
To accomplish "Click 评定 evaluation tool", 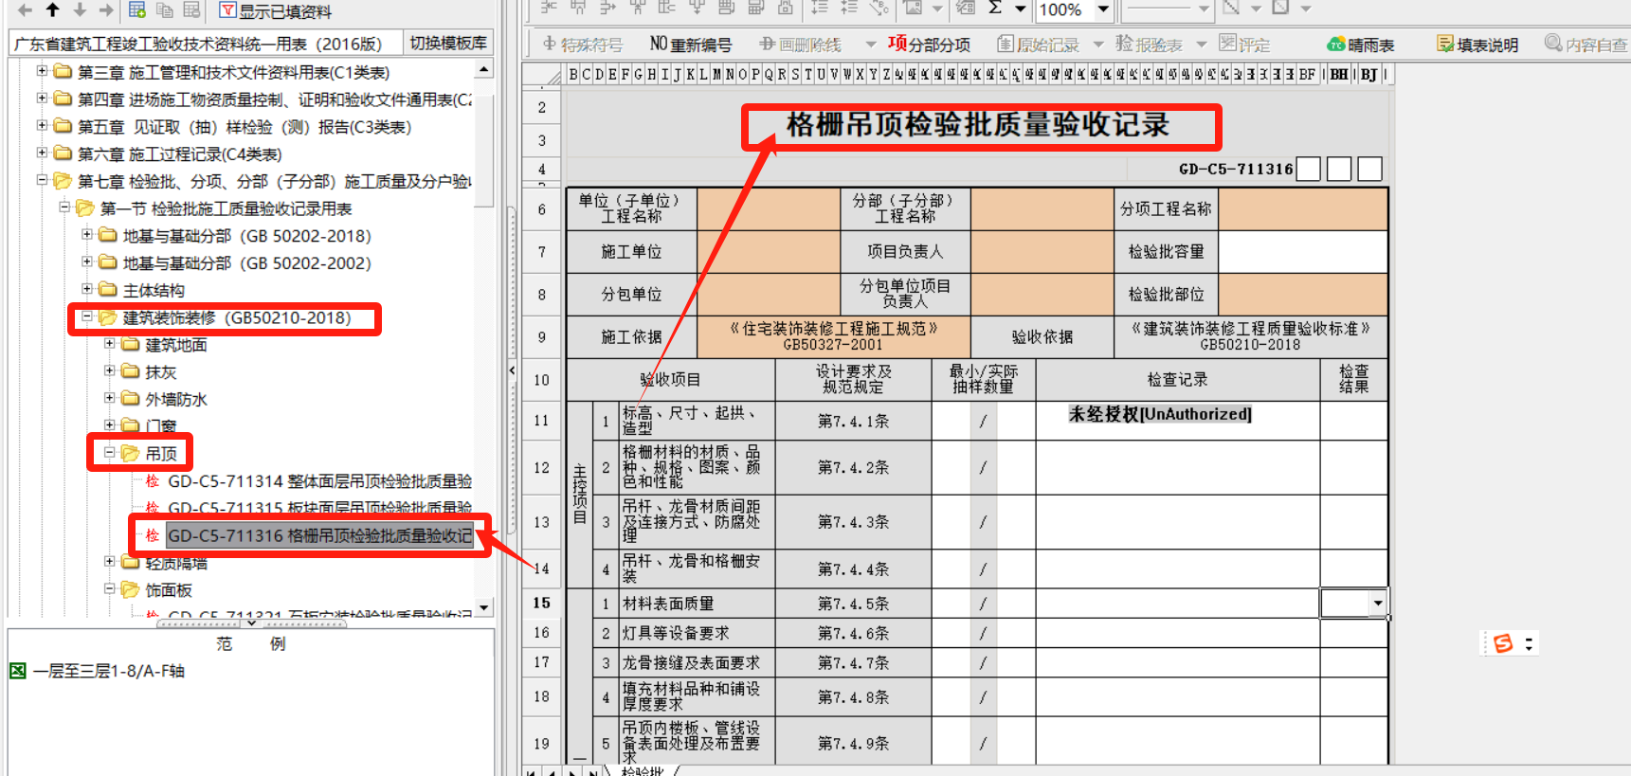I will click(1244, 44).
